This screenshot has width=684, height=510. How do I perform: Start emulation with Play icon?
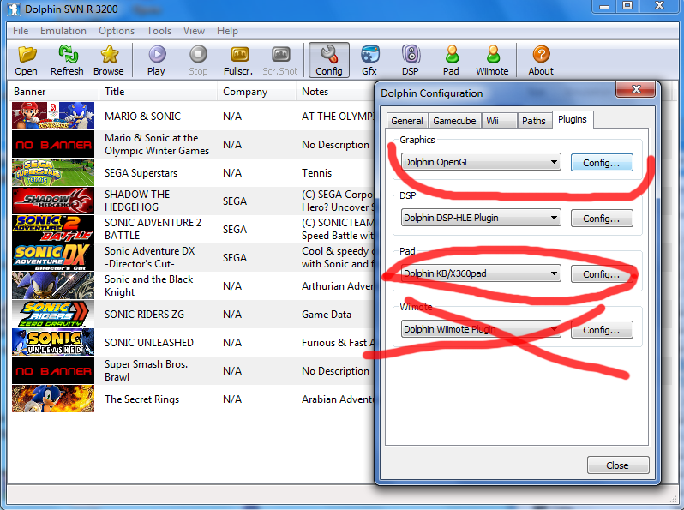tap(157, 60)
